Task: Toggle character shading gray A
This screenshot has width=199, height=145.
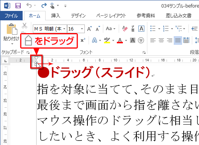Action: 133,40
